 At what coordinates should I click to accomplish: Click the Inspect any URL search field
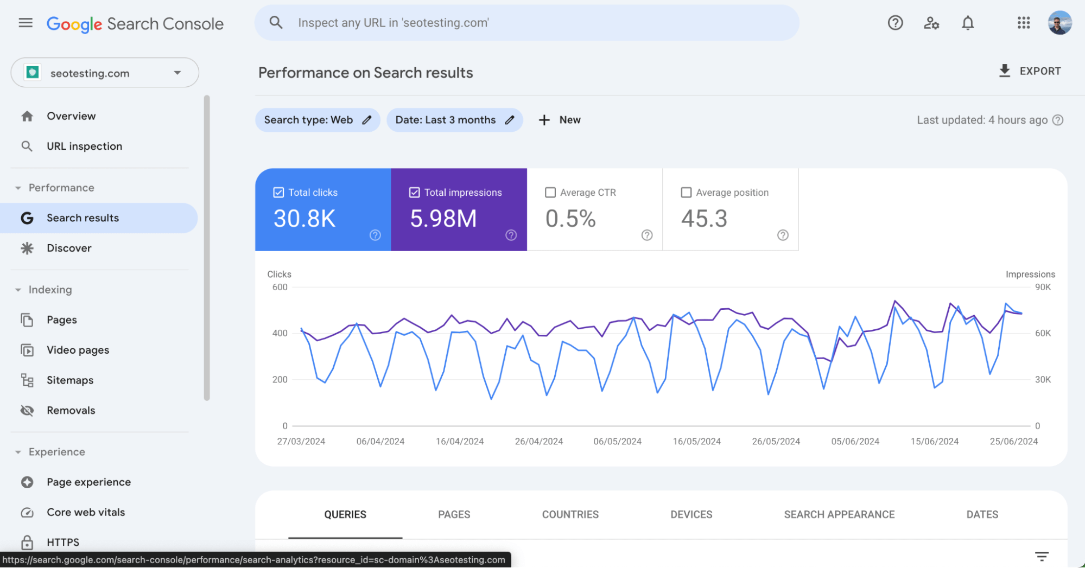pos(526,23)
